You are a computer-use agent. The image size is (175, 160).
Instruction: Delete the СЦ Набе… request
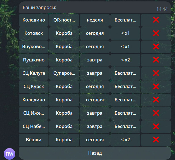coord(156,126)
